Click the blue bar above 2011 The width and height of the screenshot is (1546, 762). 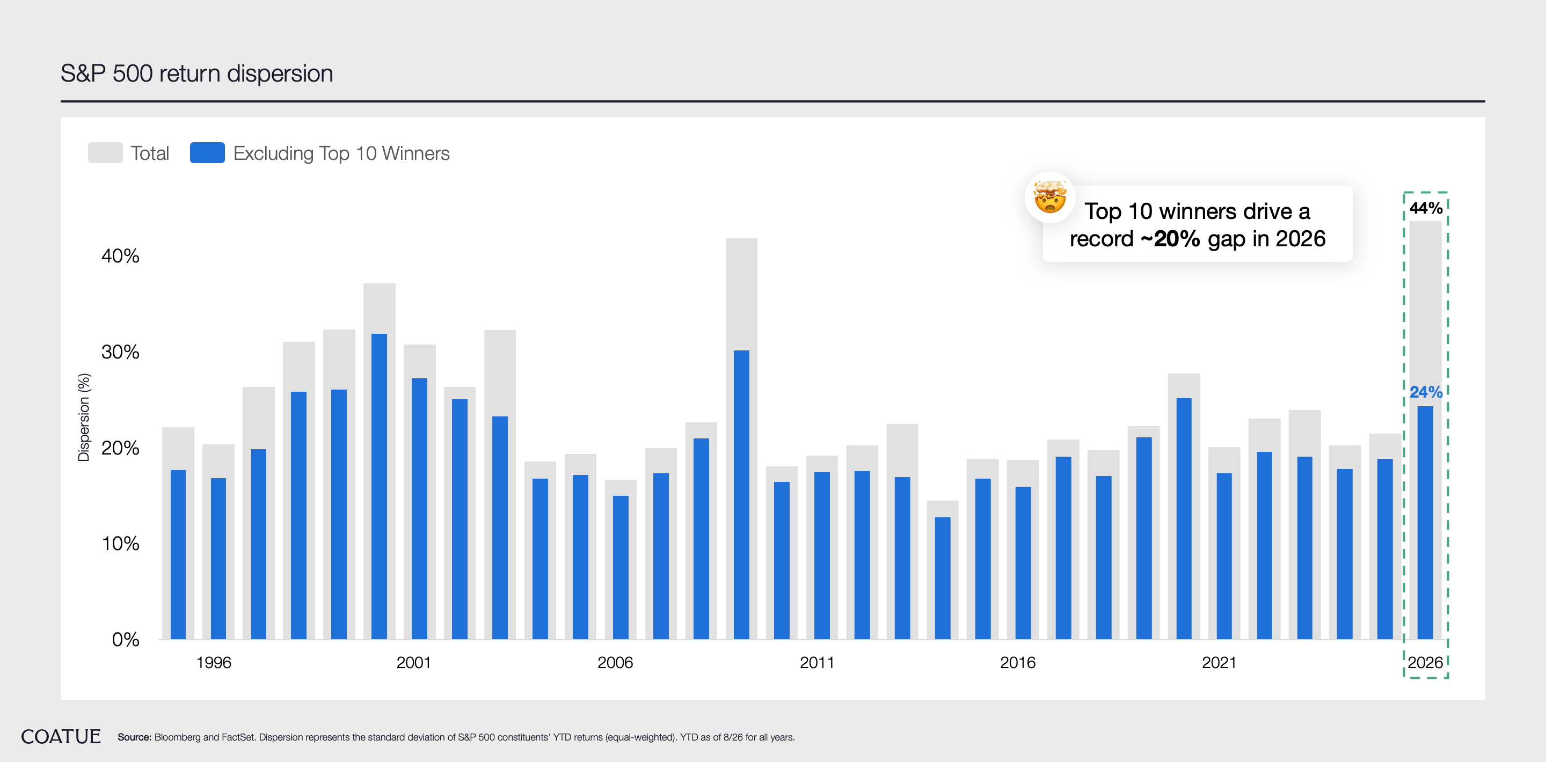tap(822, 555)
